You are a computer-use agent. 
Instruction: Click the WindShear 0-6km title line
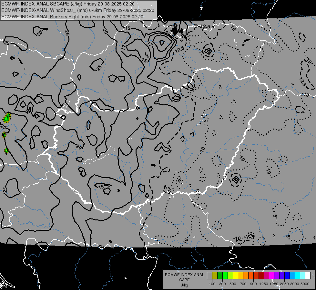coord(78,10)
